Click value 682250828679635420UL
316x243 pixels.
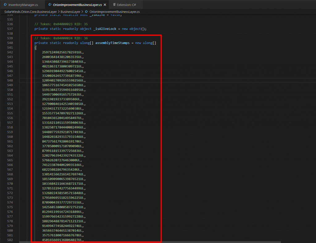click(62, 170)
